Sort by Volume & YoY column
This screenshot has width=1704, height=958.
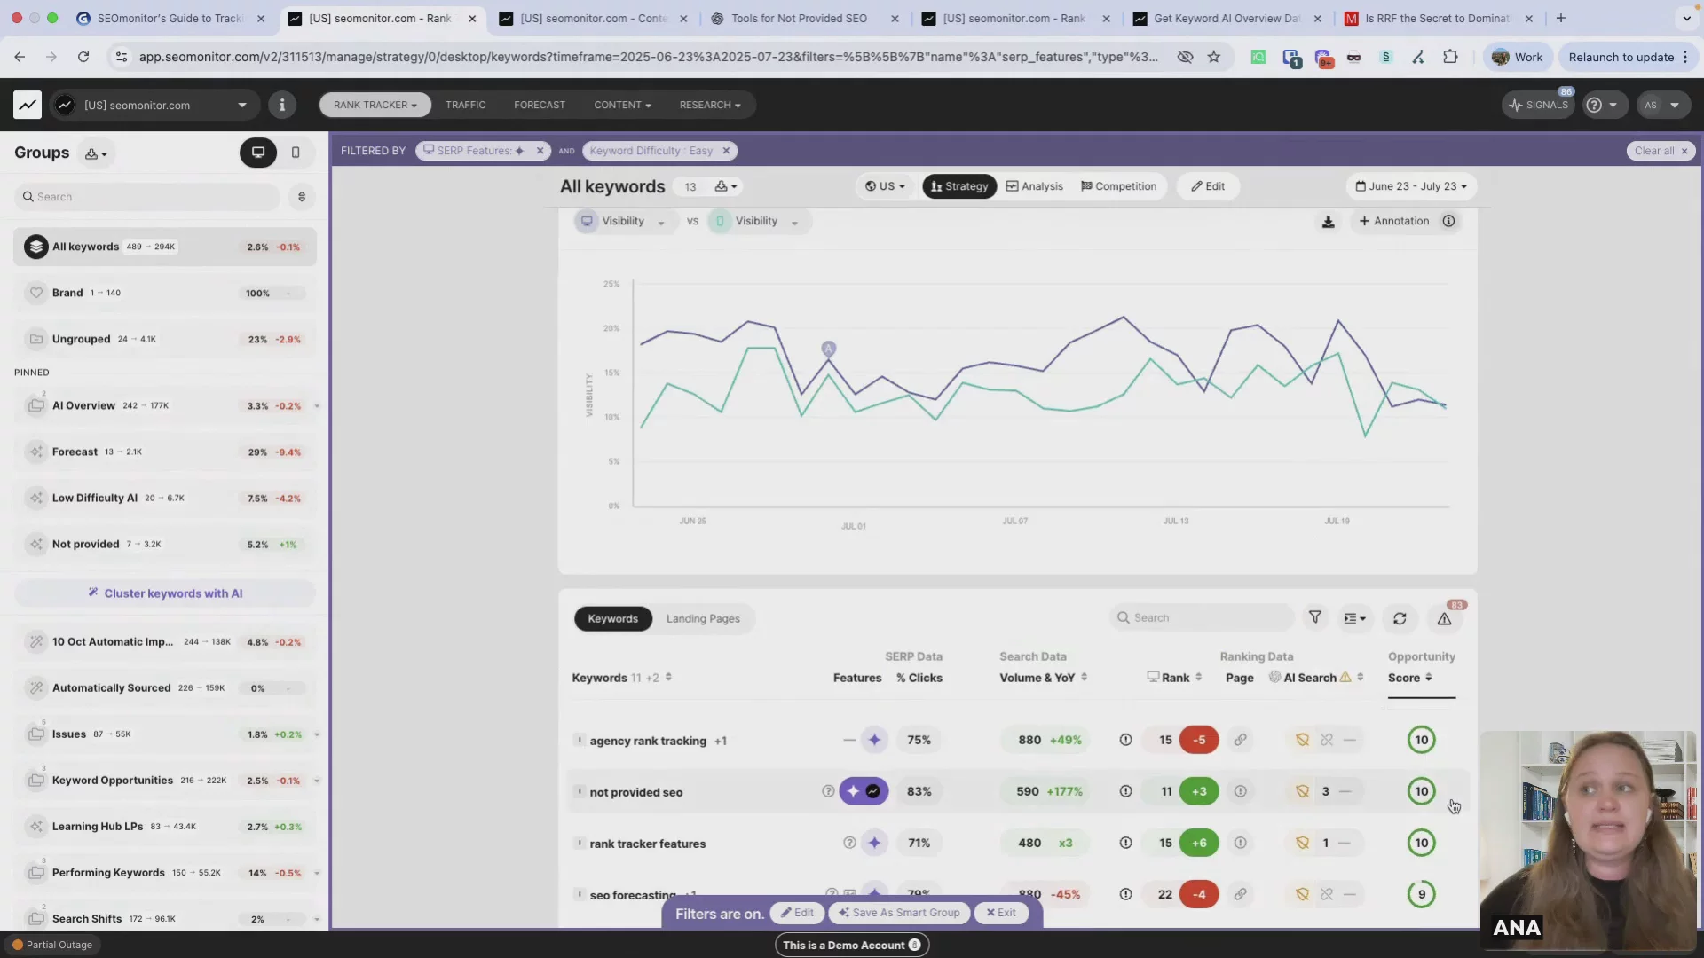pyautogui.click(x=1043, y=678)
